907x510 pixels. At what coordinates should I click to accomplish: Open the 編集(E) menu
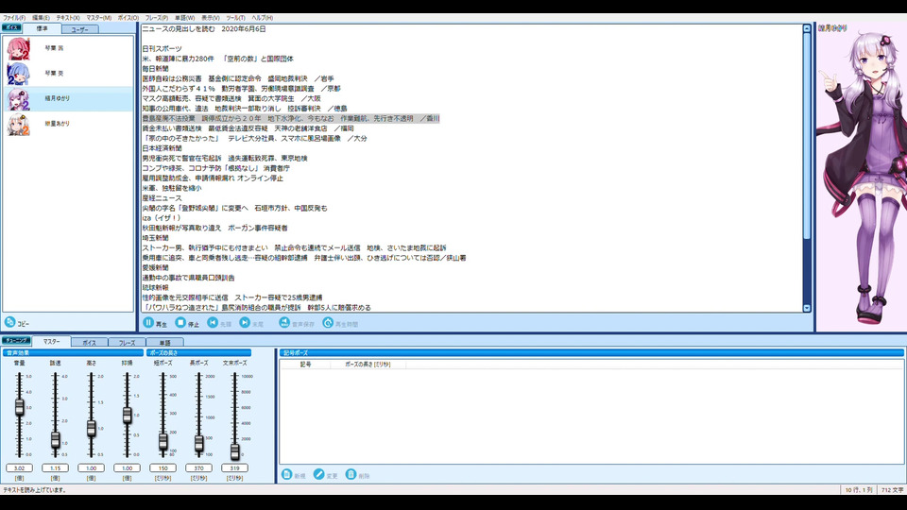(41, 18)
